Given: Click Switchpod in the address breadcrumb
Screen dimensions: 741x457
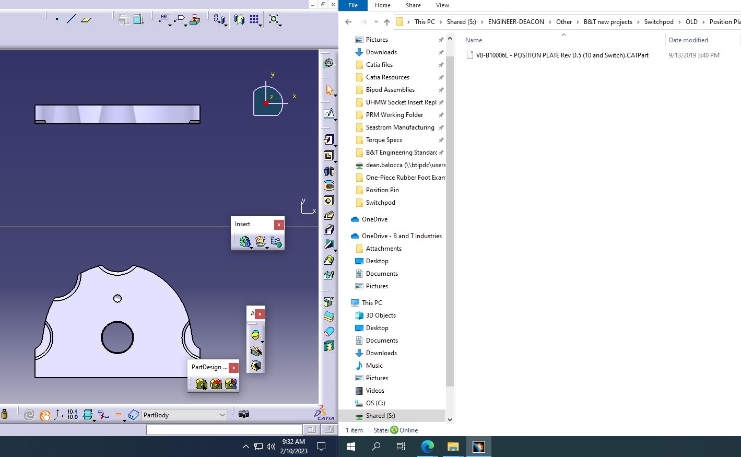Looking at the screenshot, I should click(658, 22).
